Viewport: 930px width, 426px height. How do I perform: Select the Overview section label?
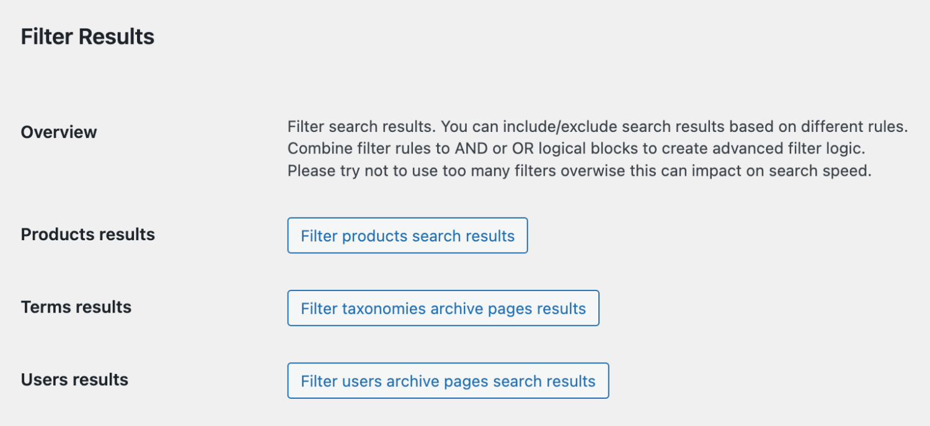(58, 132)
